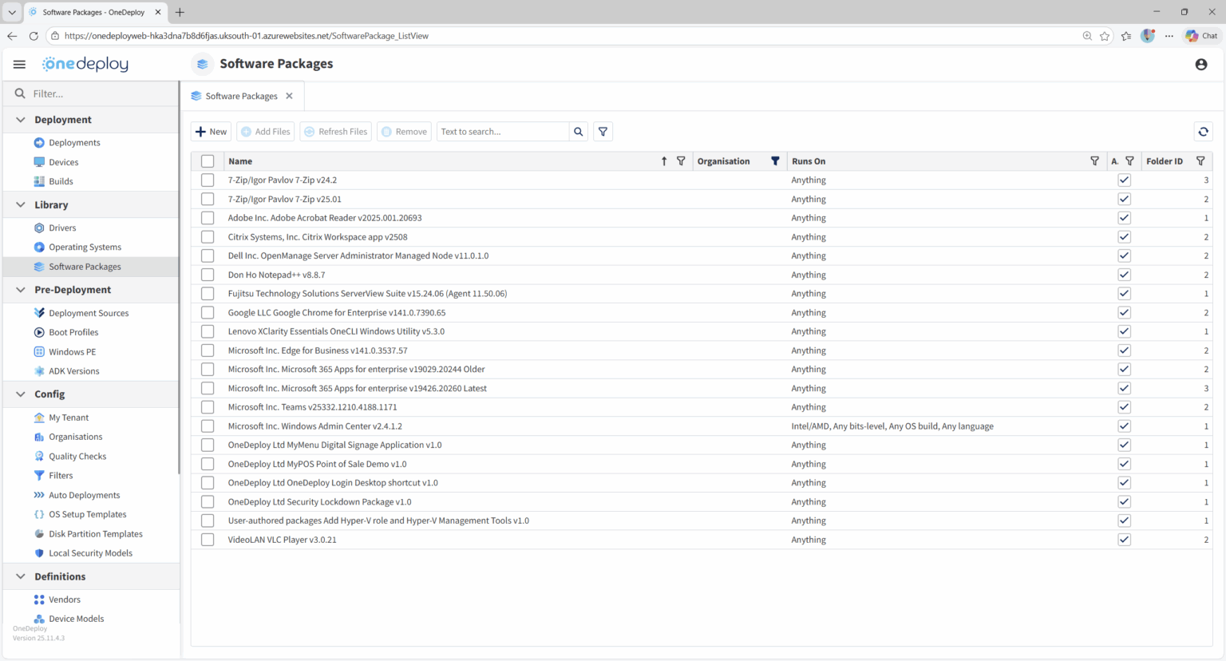Open Local Security Models
Viewport: 1226px width, 661px height.
pos(90,553)
